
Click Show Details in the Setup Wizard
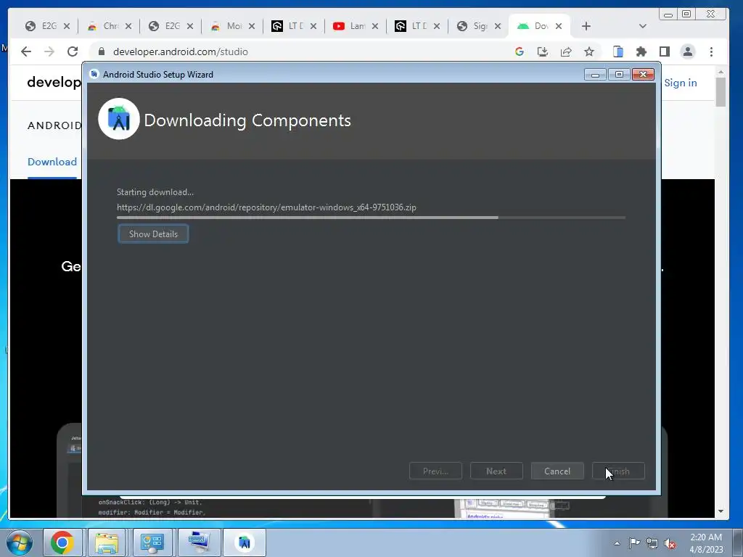click(153, 234)
